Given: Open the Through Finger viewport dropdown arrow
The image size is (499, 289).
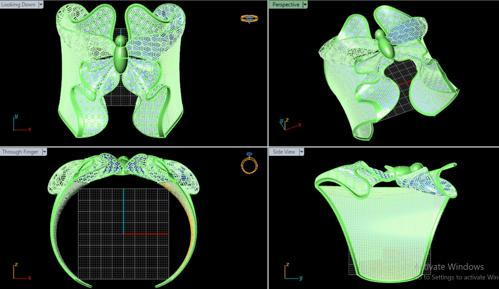Looking at the screenshot, I should [x=44, y=152].
